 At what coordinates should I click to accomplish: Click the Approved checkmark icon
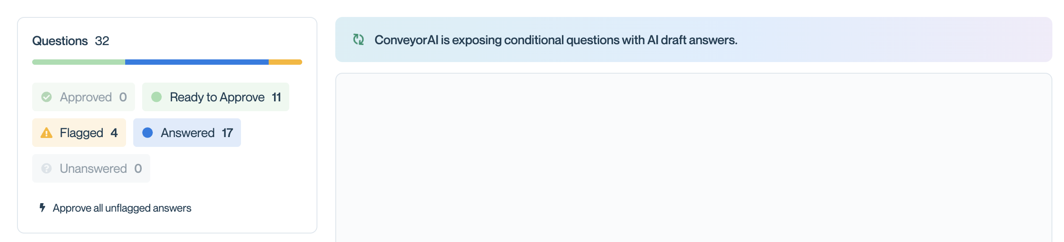click(x=46, y=97)
